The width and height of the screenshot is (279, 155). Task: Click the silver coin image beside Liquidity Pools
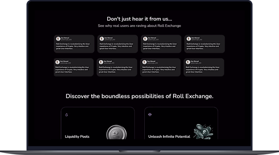[116, 132]
